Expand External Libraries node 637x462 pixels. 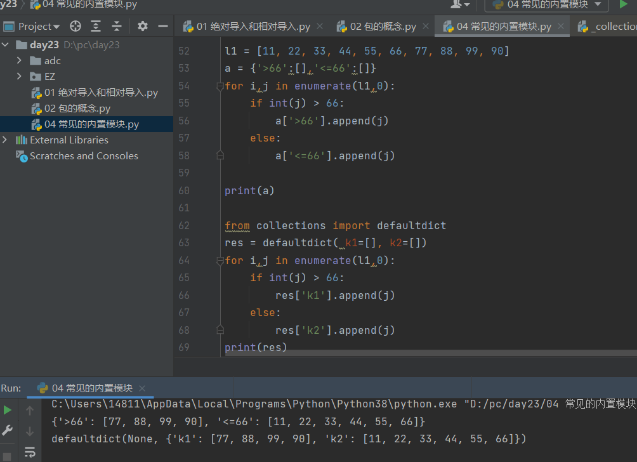5,140
